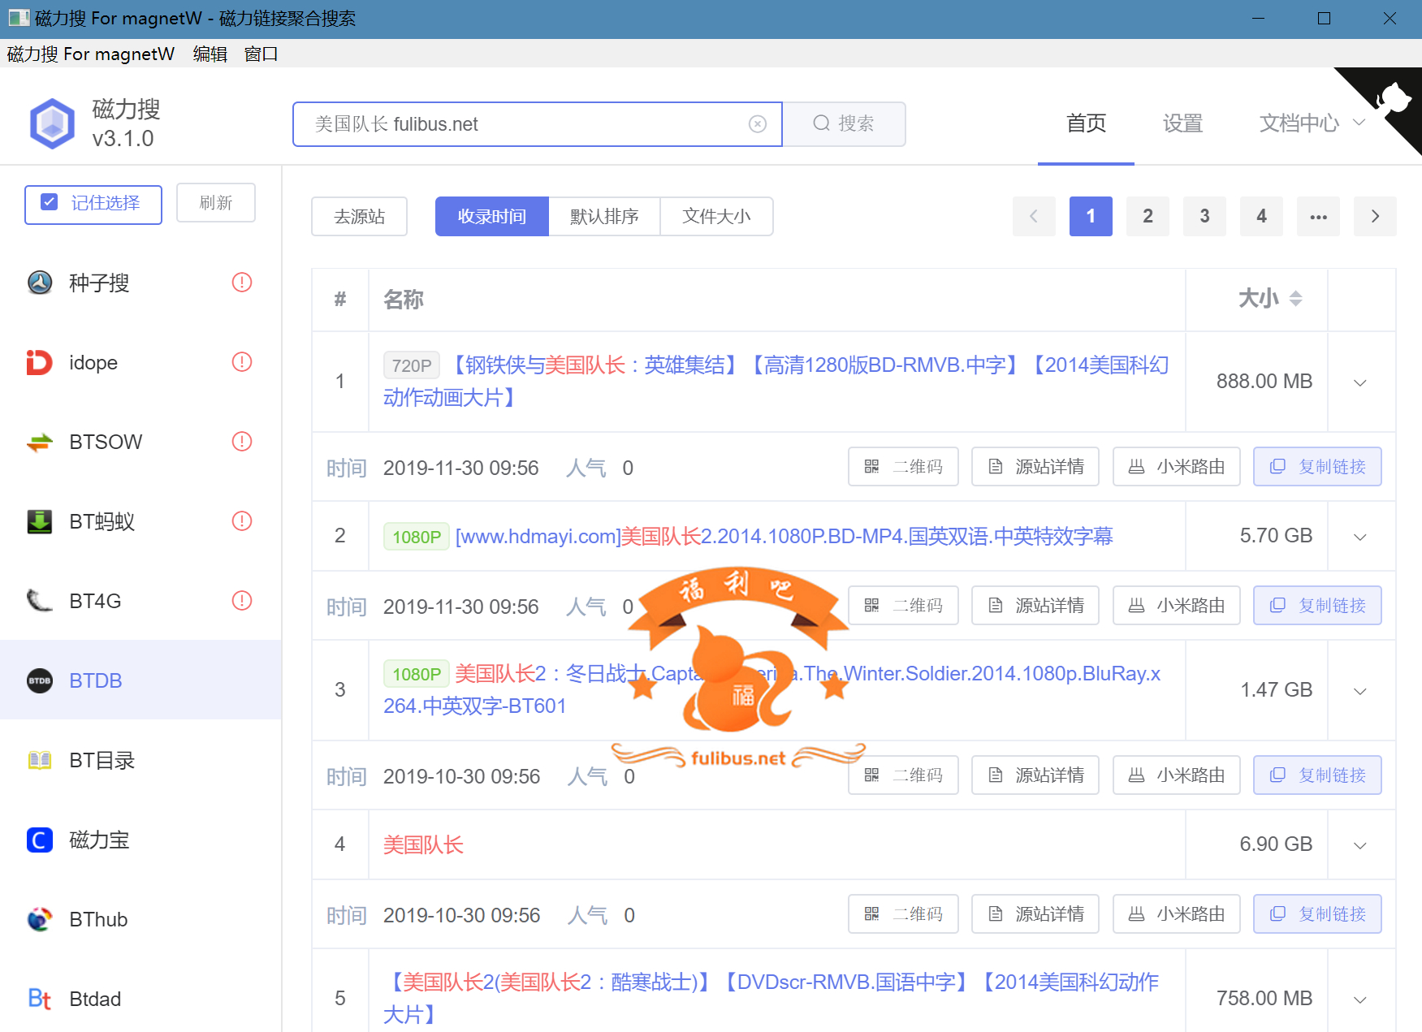Open the 编辑 menu
The width and height of the screenshot is (1422, 1032).
210,54
